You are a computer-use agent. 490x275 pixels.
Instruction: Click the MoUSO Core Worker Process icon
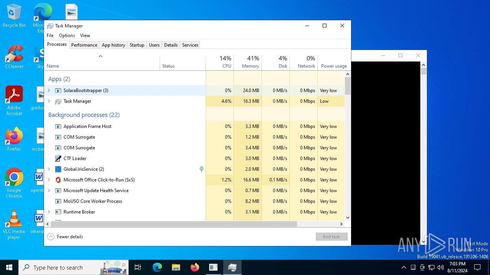pos(58,201)
